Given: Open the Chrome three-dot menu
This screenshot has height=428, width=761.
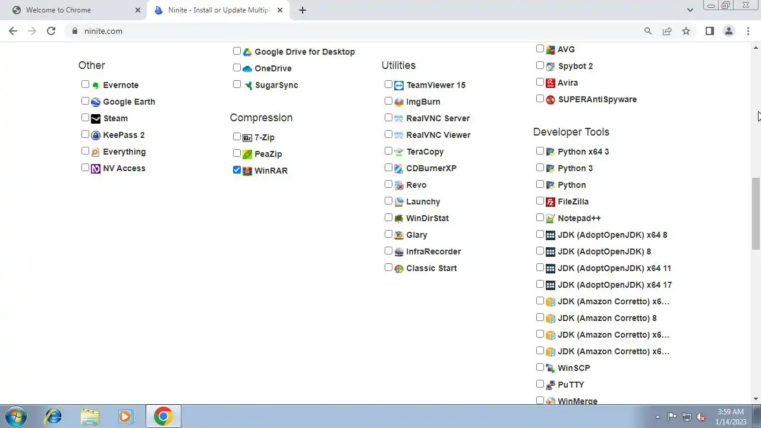Looking at the screenshot, I should click(748, 31).
